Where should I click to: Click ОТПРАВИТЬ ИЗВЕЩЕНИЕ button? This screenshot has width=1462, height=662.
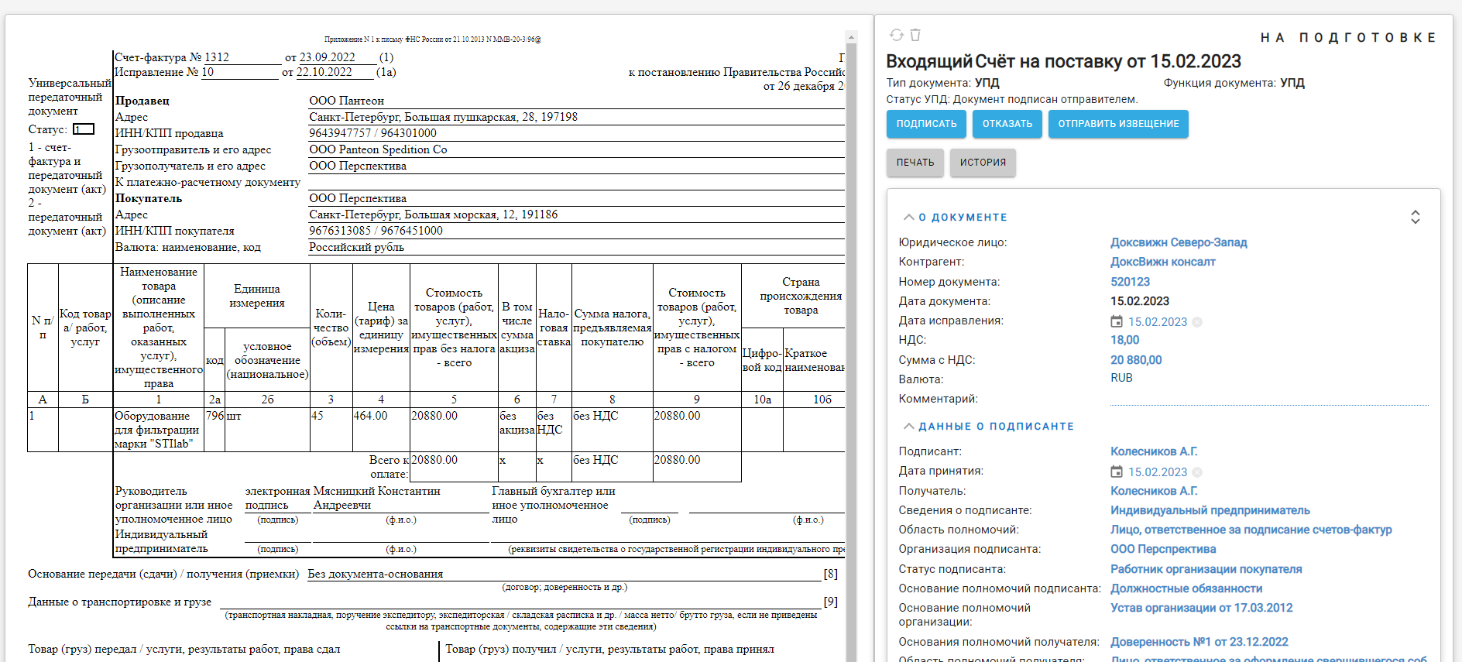pyautogui.click(x=1118, y=124)
